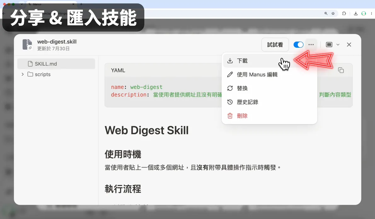The height and width of the screenshot is (219, 375).
Task: Bookmark this page with the star icon
Action: [x=333, y=14]
